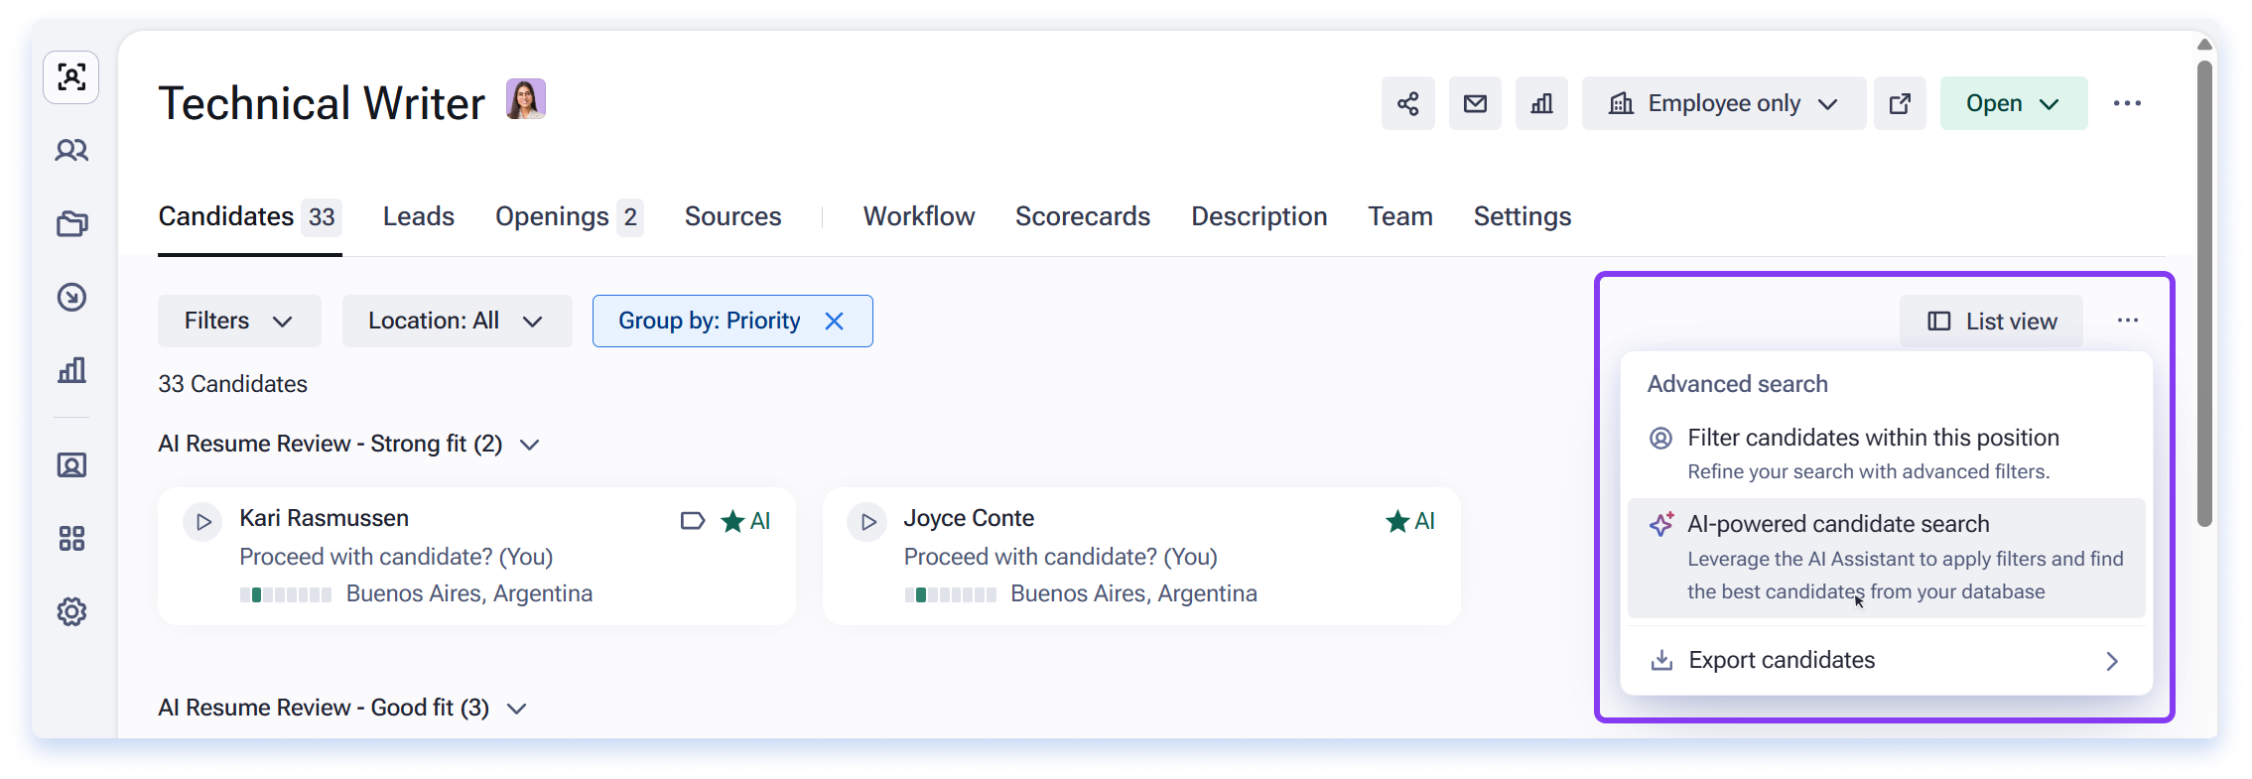Open the candidates people icon in sidebar
This screenshot has width=2252, height=779.
(x=71, y=151)
